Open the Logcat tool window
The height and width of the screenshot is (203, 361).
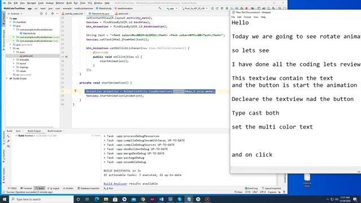coord(54,188)
